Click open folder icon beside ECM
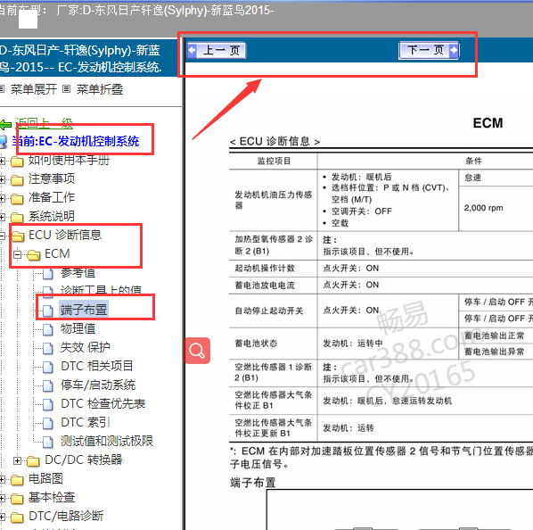533x530 pixels. point(34,255)
